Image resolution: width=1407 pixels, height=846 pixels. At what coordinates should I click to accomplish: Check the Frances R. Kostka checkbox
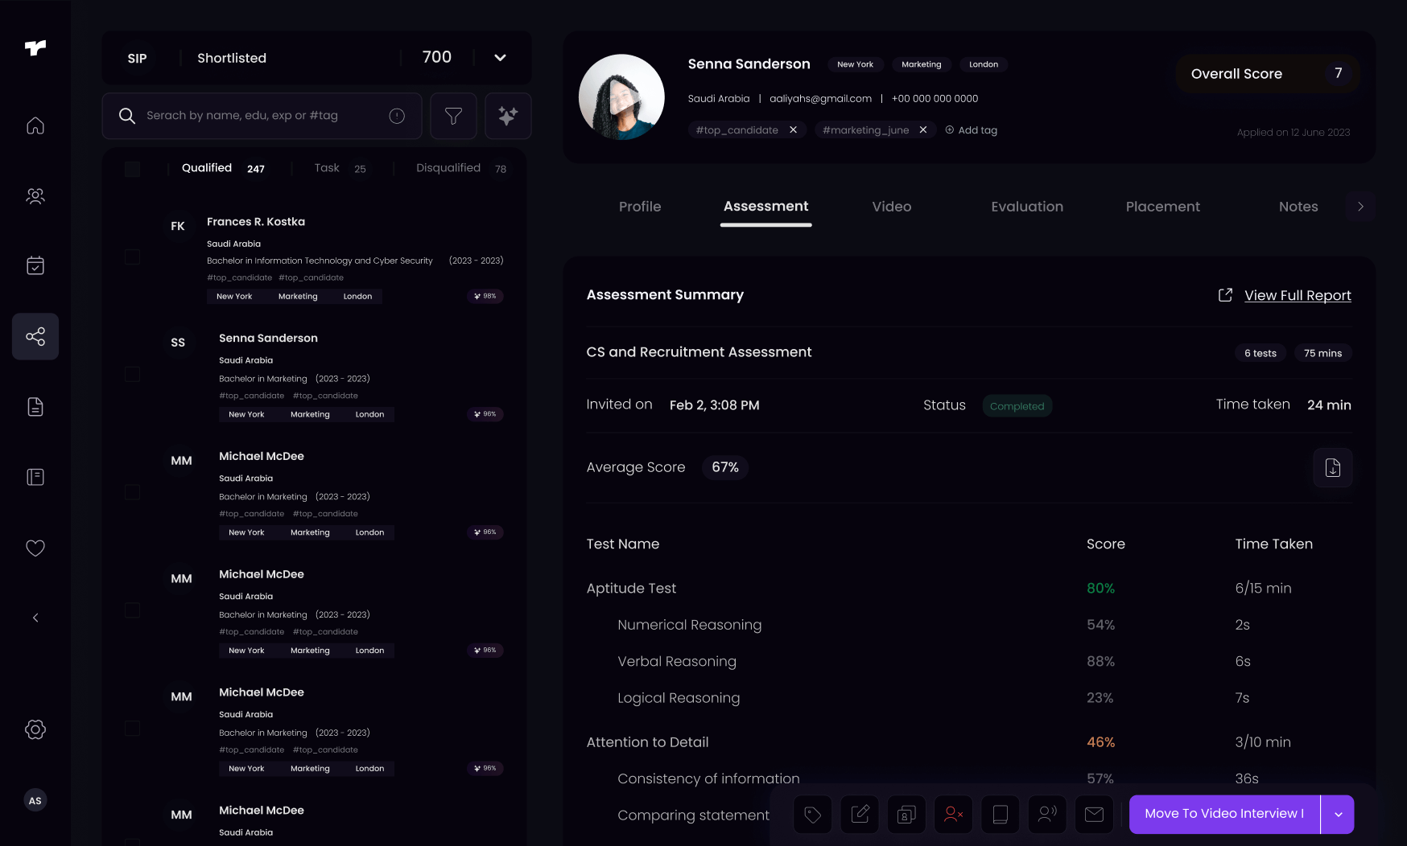click(x=133, y=257)
